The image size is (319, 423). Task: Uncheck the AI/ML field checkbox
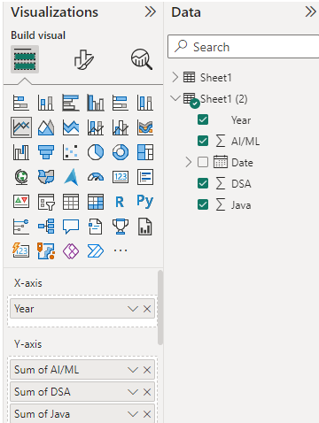point(203,141)
